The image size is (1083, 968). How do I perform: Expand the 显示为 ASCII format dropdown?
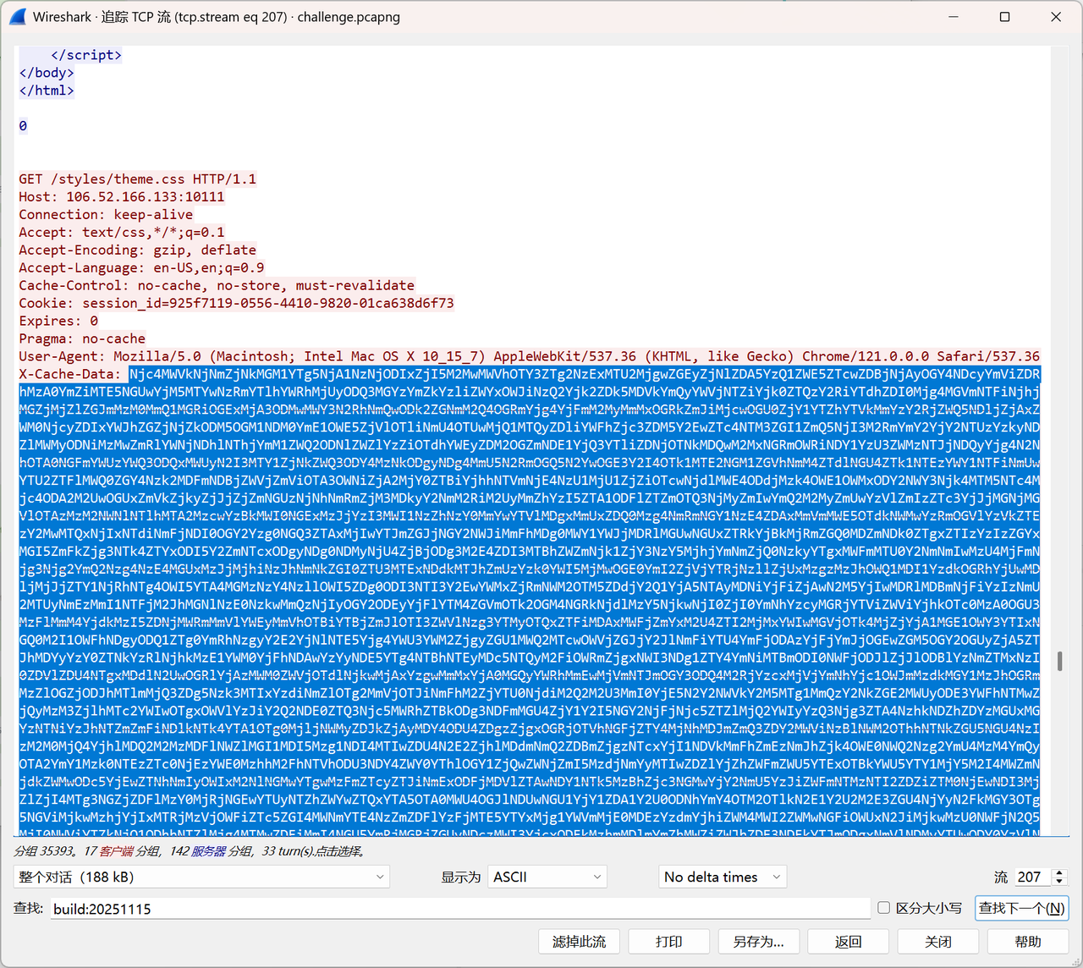click(547, 877)
